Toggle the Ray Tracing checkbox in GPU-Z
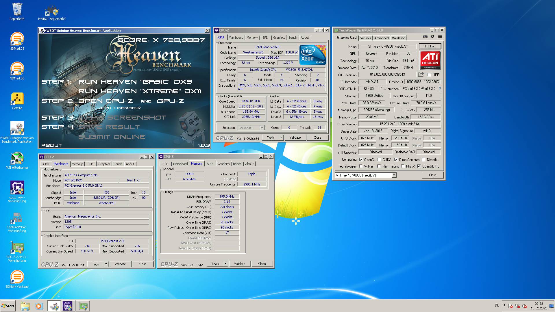This screenshot has height=312, width=555. coord(379,166)
